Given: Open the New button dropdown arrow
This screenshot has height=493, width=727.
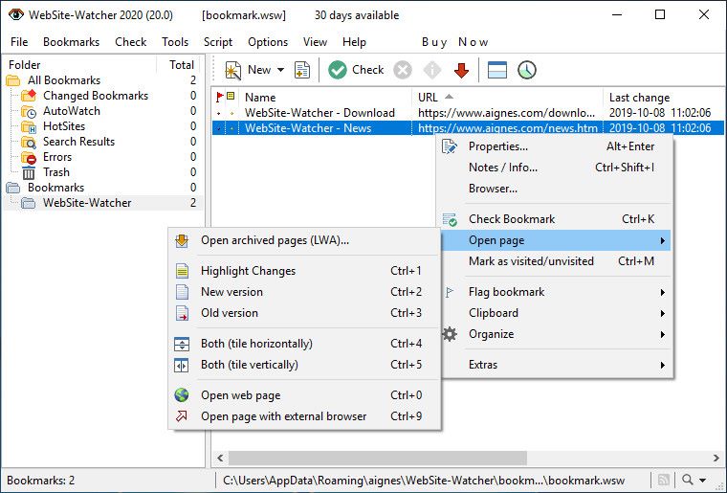Looking at the screenshot, I should 280,70.
